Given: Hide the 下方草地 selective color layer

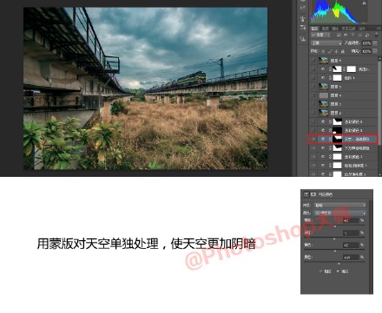Looking at the screenshot, I should (313, 148).
